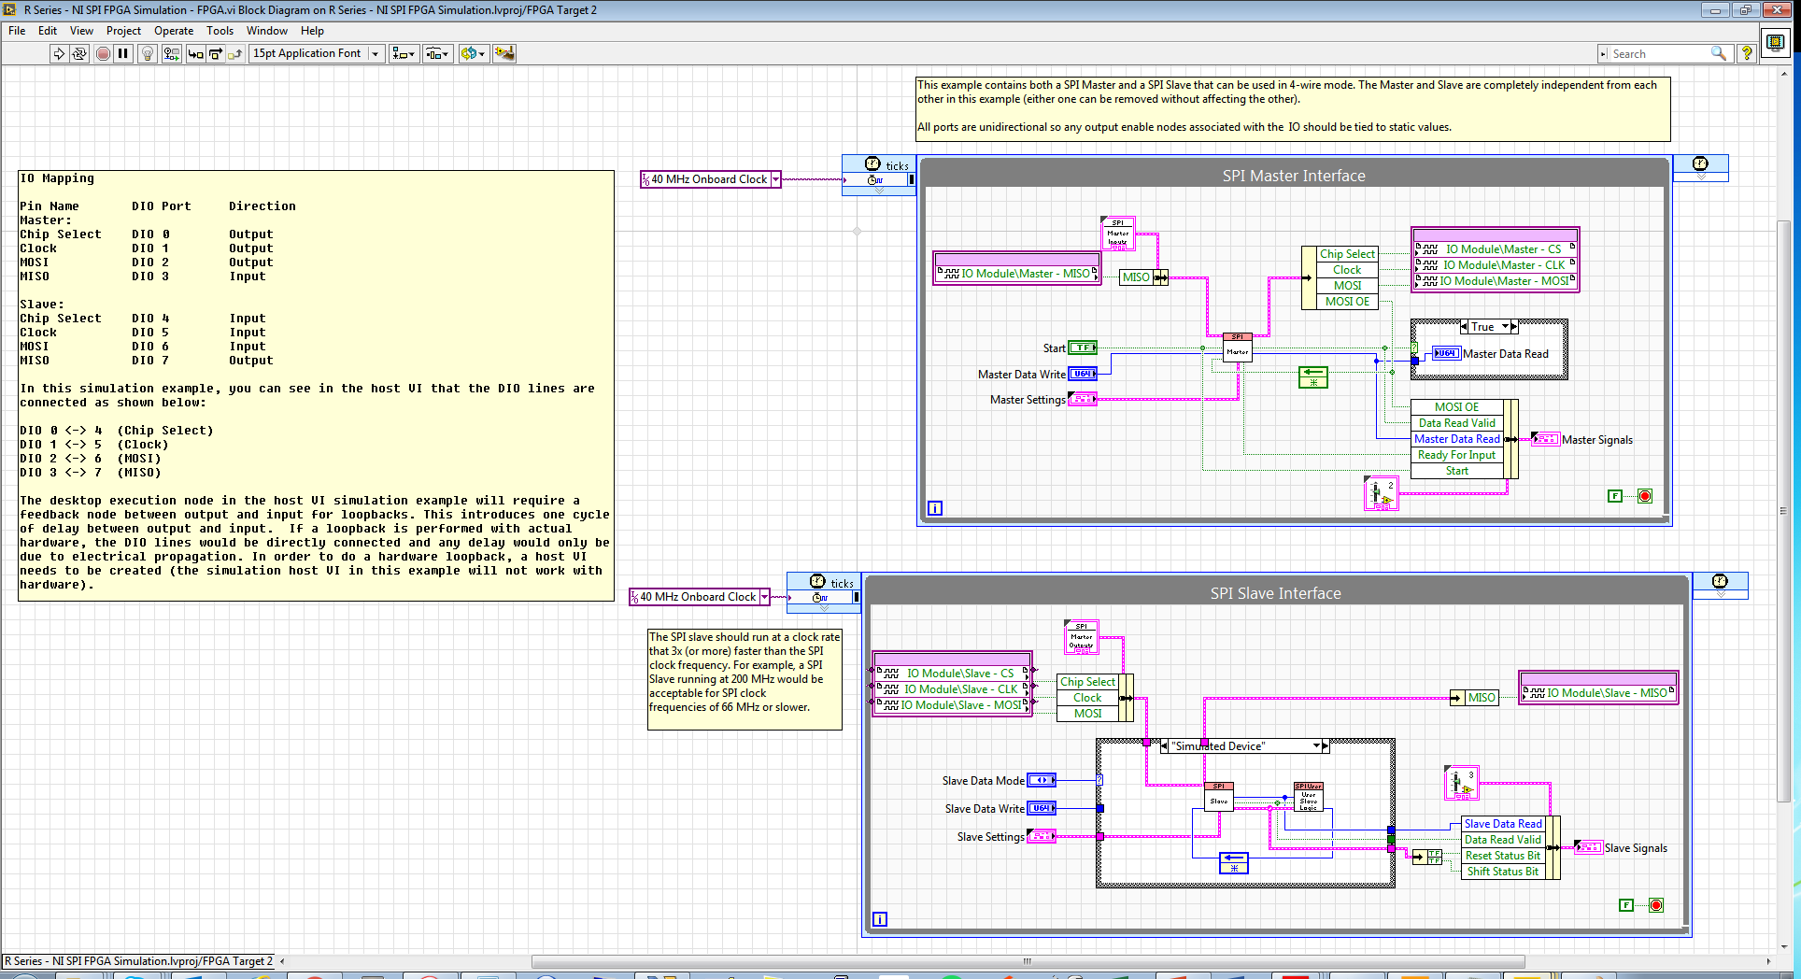1801x979 pixels.
Task: Select the master enum constant with value 2
Action: [x=1381, y=493]
